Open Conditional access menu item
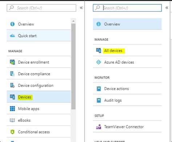This screenshot has width=172, height=142. click(39, 132)
